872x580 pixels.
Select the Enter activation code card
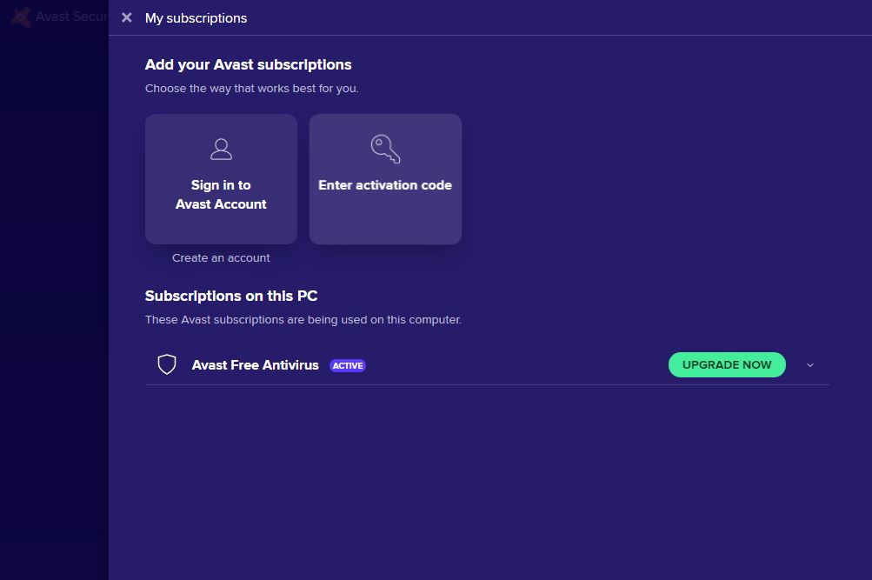click(x=385, y=179)
